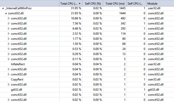174x102 pixels.
Task: Sort by the Self CPU (%) column header
Action: pos(93,4)
